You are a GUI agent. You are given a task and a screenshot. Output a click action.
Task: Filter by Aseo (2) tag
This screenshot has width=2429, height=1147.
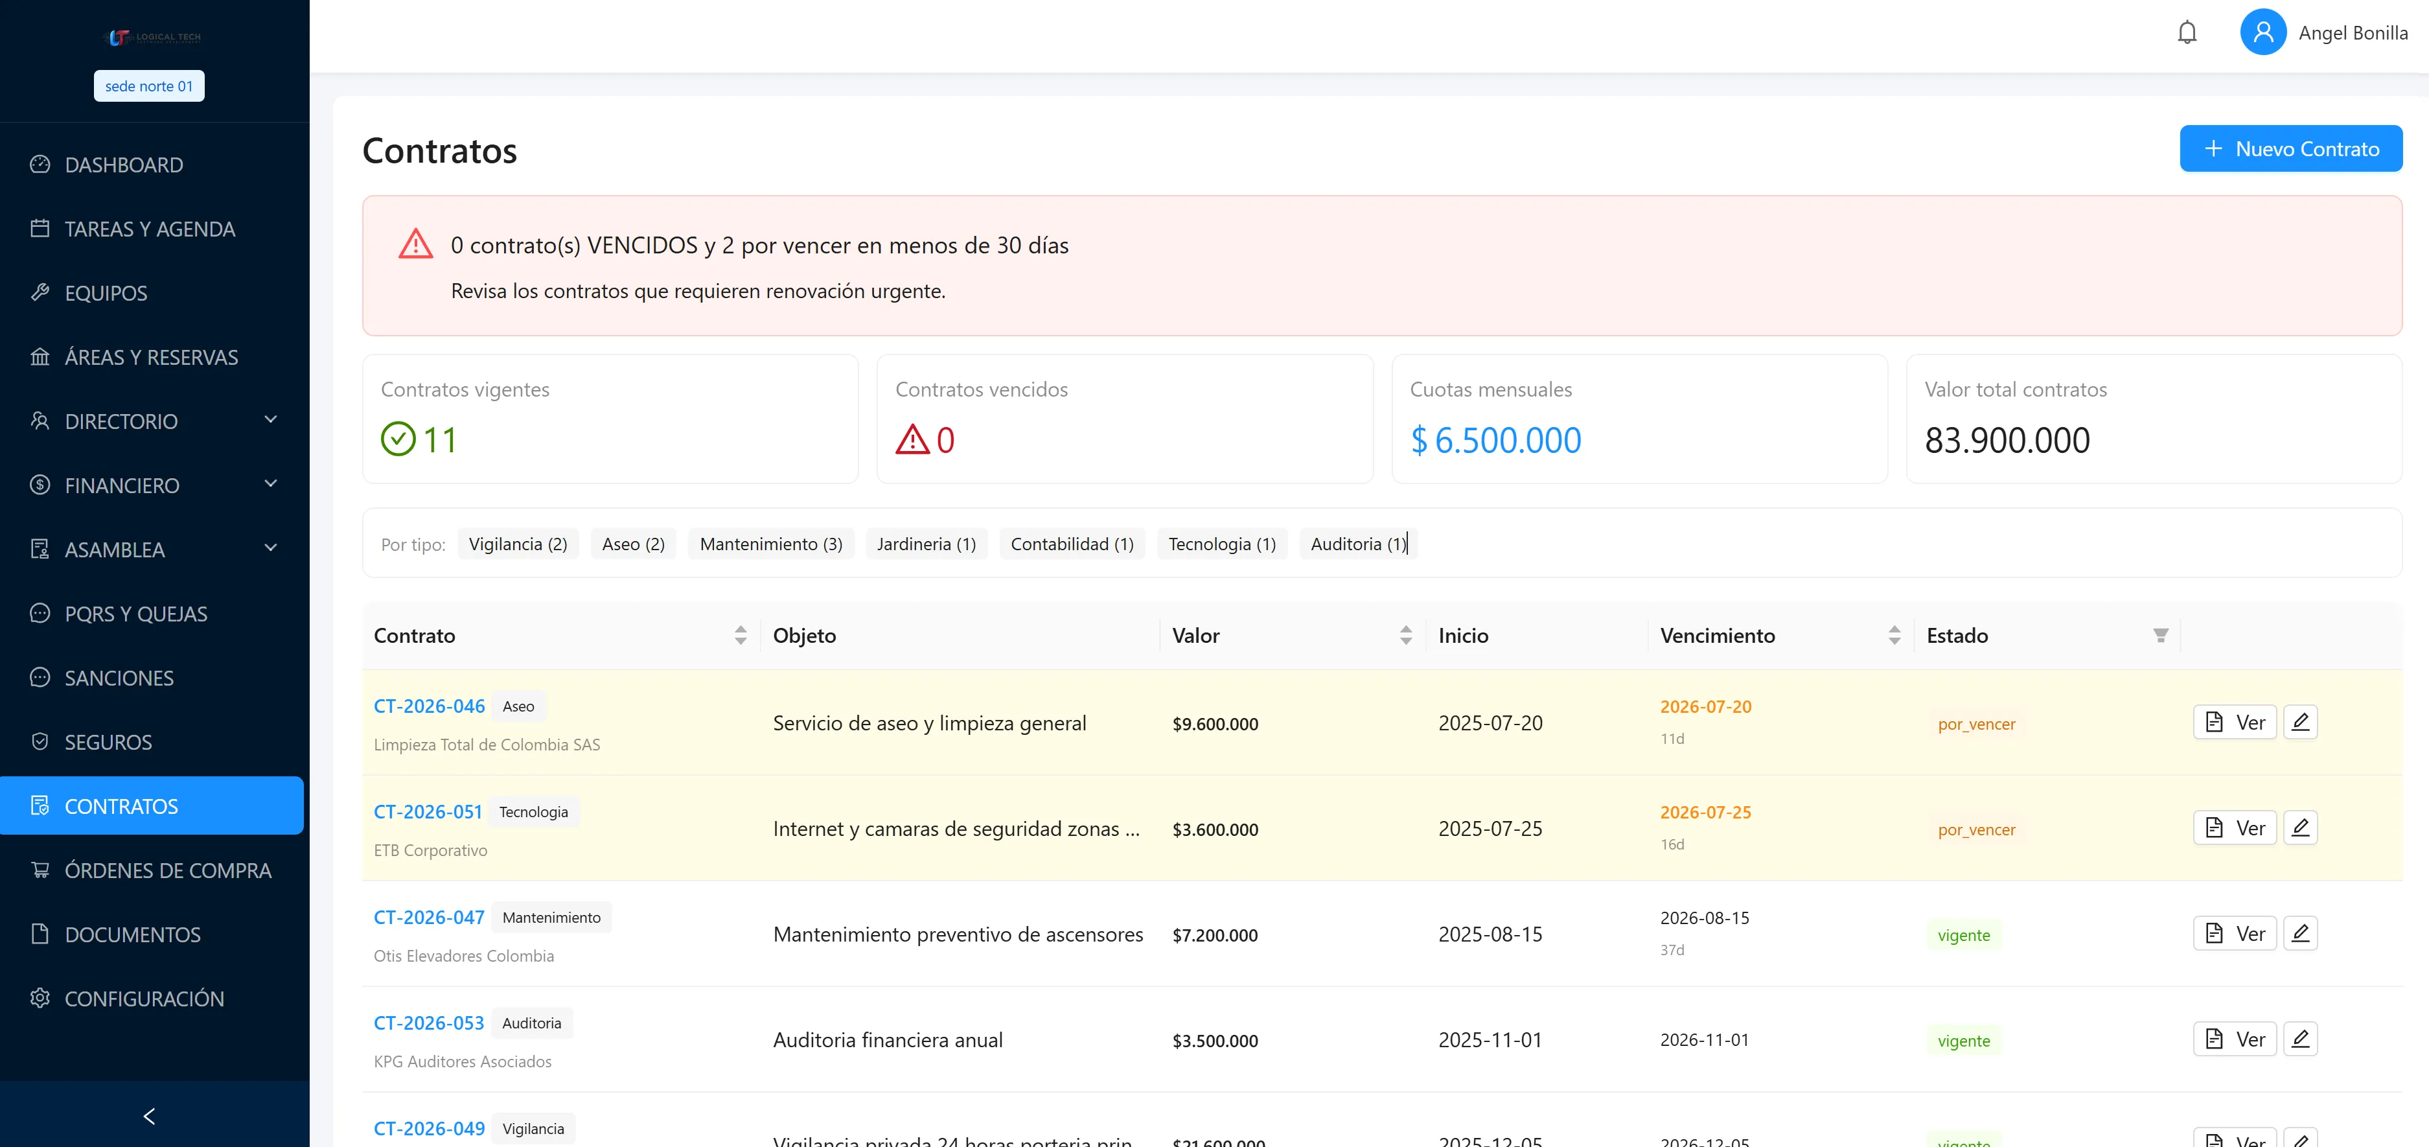[x=634, y=544]
